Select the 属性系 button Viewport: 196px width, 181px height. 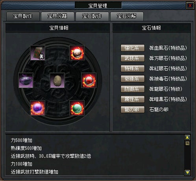coord(133,99)
